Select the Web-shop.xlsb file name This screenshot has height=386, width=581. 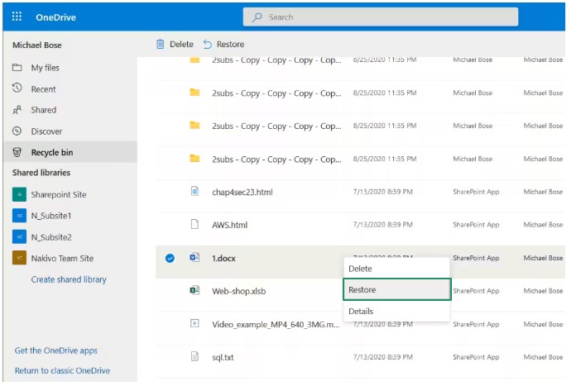(x=239, y=291)
